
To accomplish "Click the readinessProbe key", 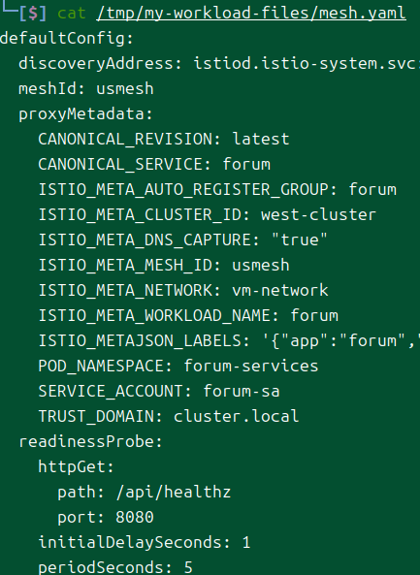I will click(90, 442).
